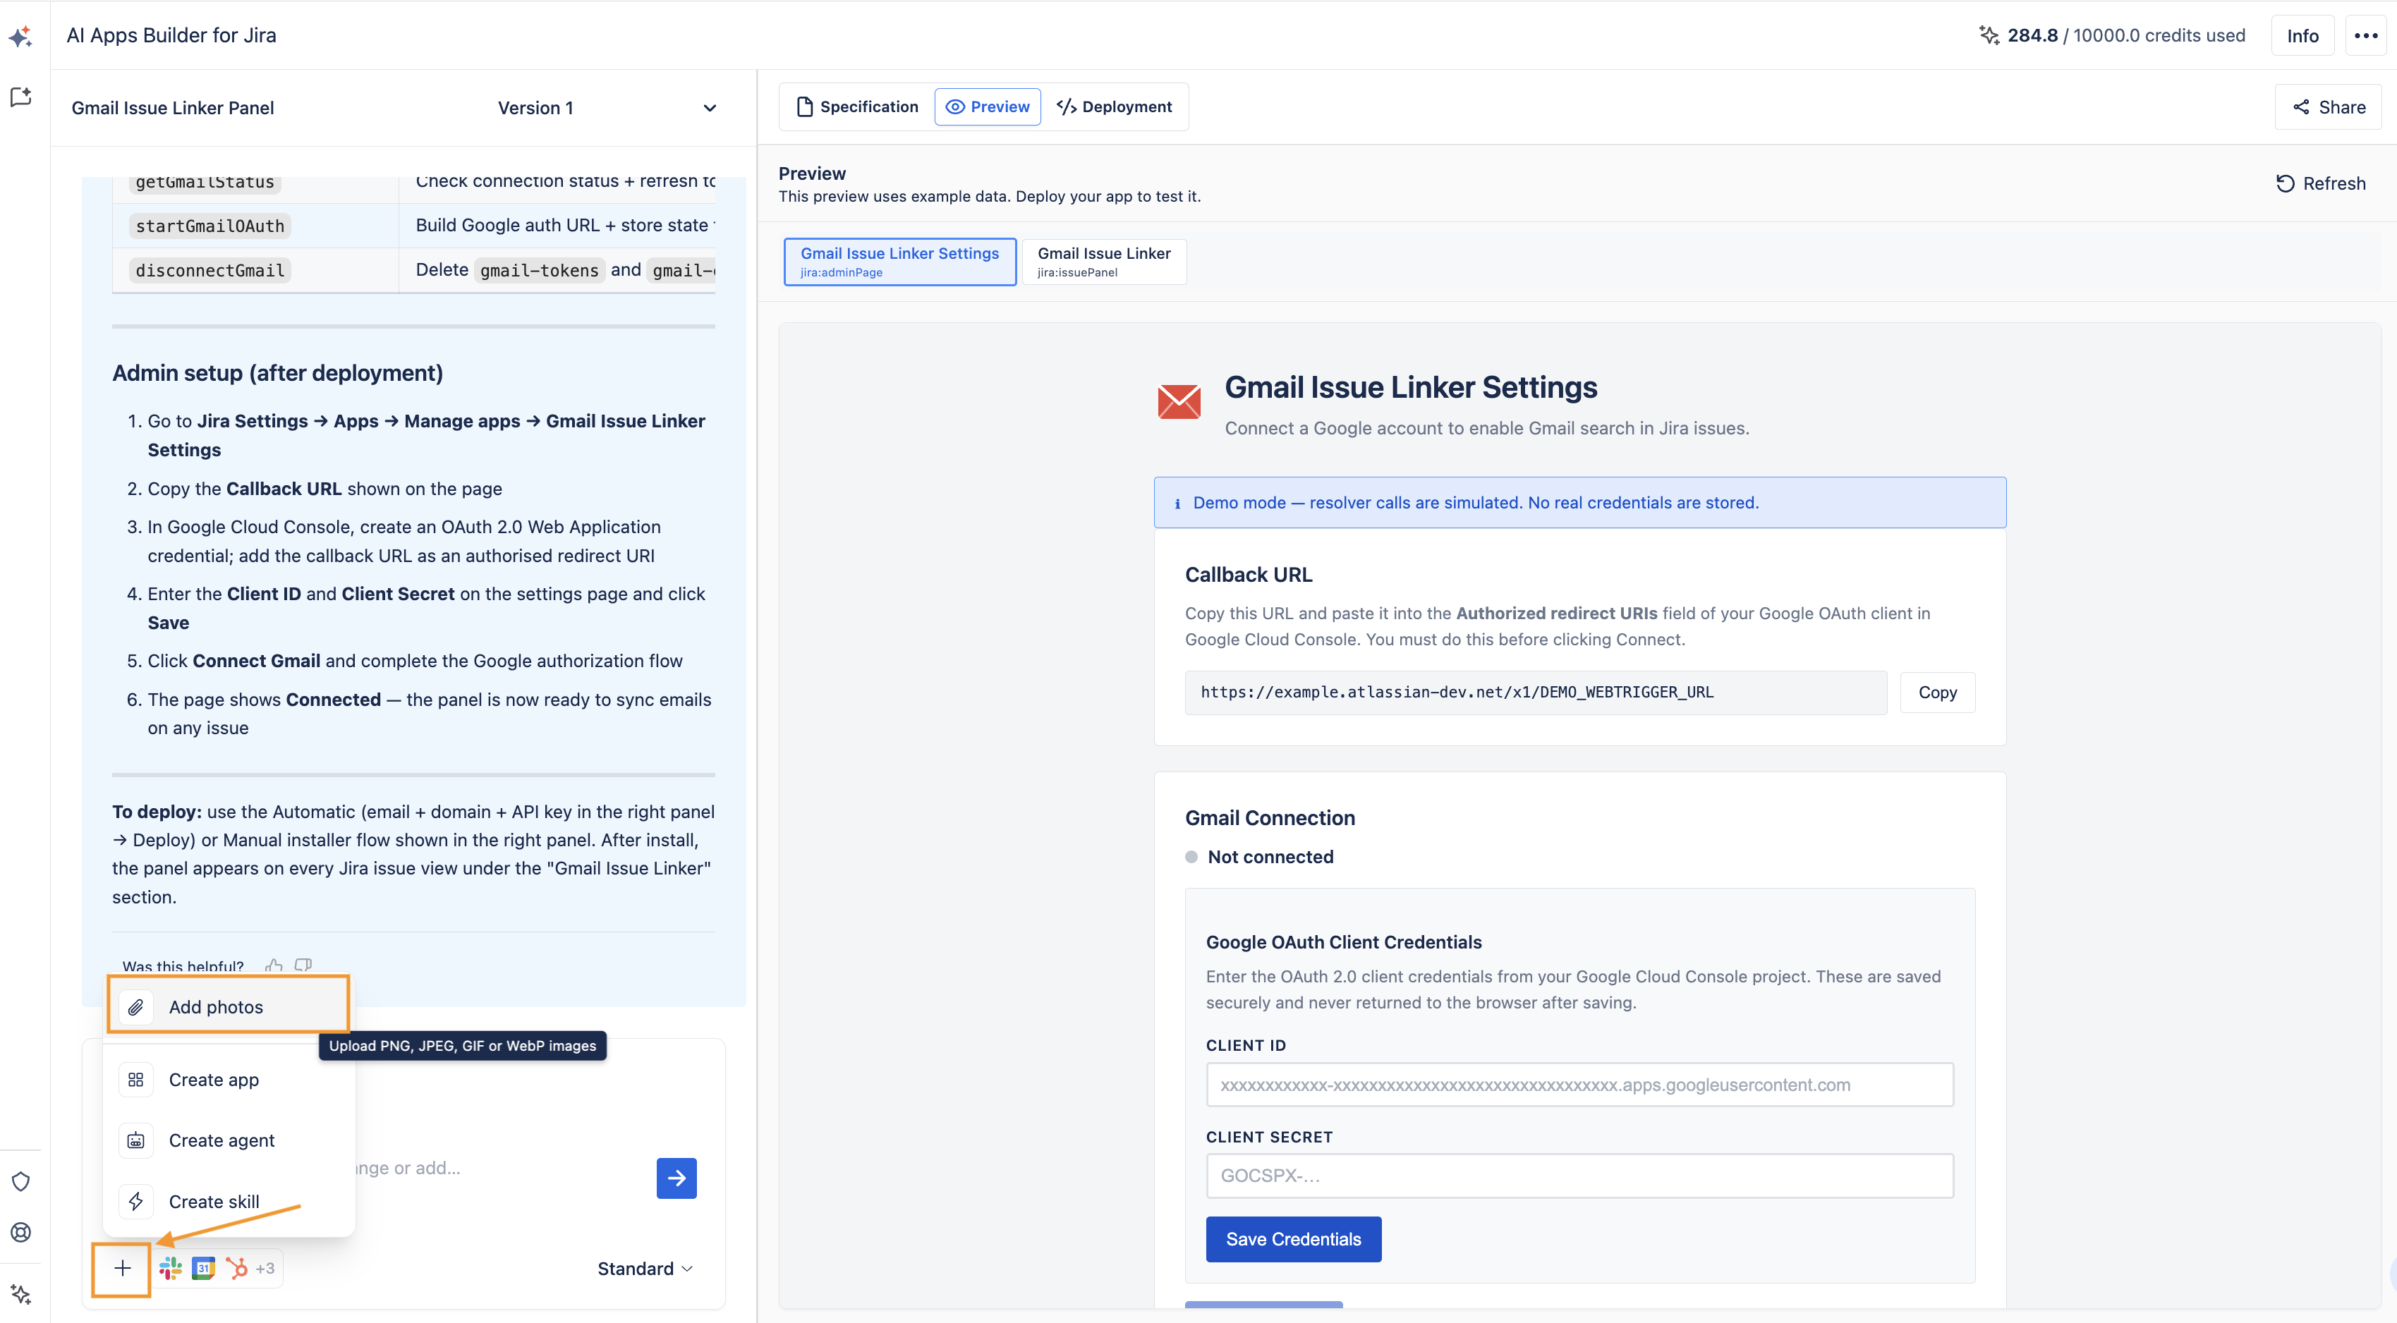The height and width of the screenshot is (1323, 2397).
Task: Open the Standard mode dropdown
Action: click(645, 1269)
